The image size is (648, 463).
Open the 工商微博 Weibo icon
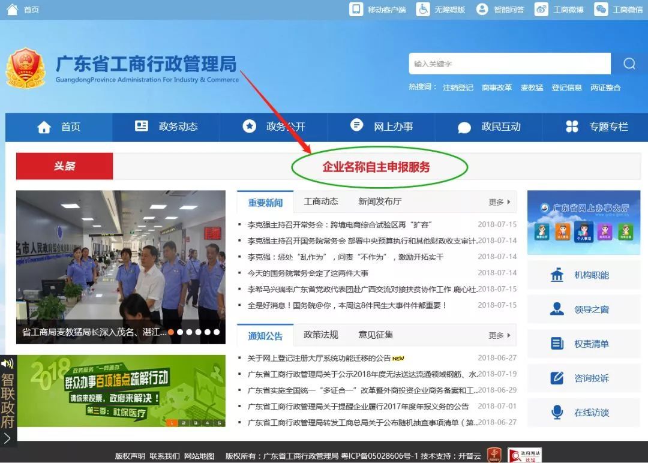541,10
